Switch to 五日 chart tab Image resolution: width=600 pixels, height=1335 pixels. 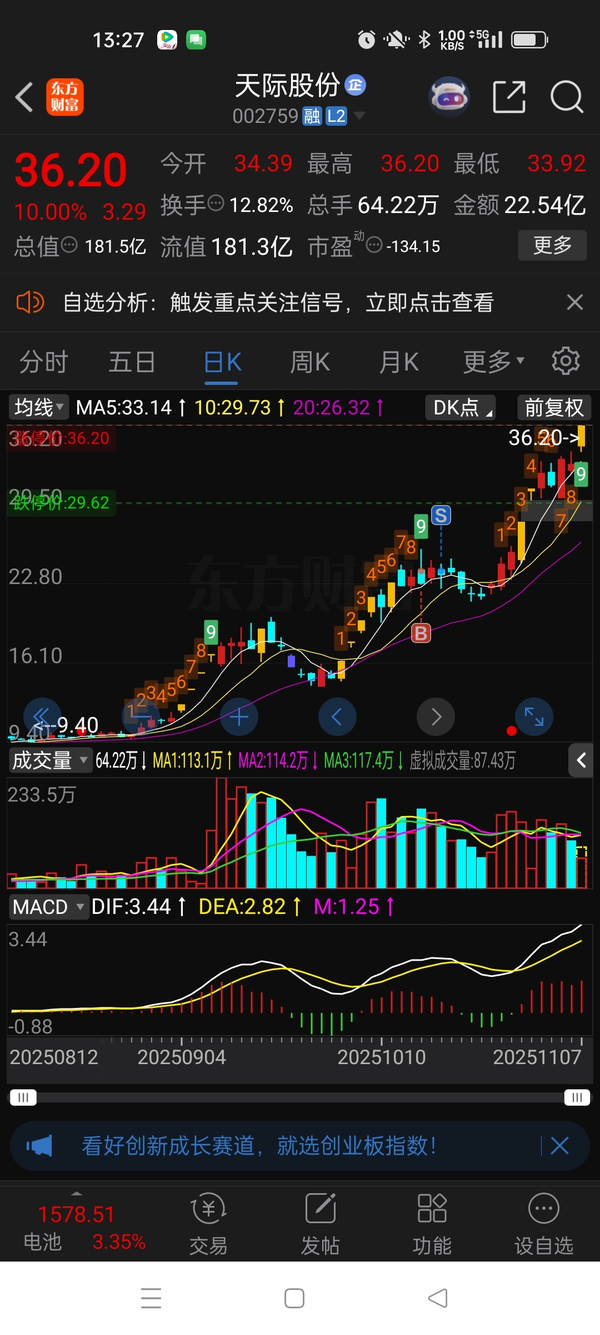[x=132, y=362]
